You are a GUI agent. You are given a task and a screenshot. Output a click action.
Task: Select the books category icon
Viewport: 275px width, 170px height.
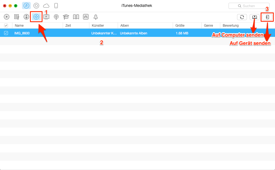tap(76, 17)
